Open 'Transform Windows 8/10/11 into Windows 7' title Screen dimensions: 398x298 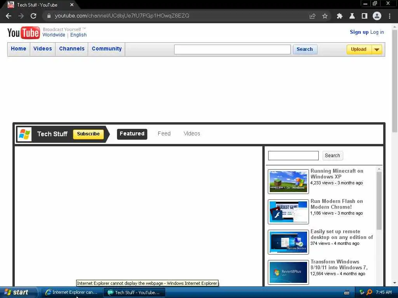click(x=339, y=265)
